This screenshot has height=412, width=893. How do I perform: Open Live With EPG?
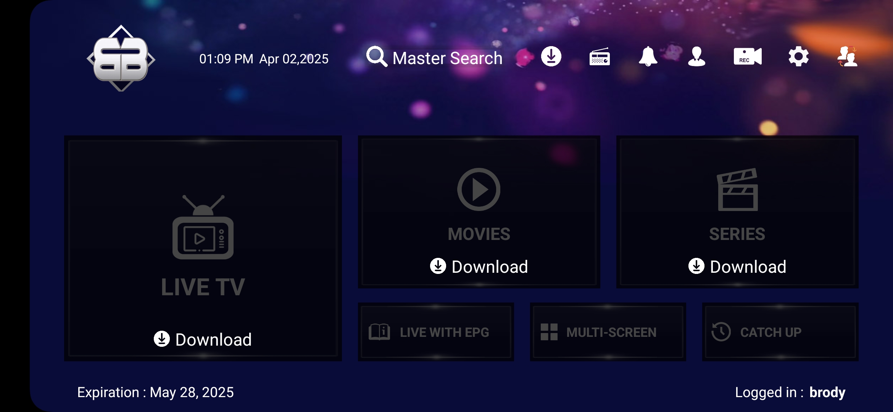[x=436, y=332]
